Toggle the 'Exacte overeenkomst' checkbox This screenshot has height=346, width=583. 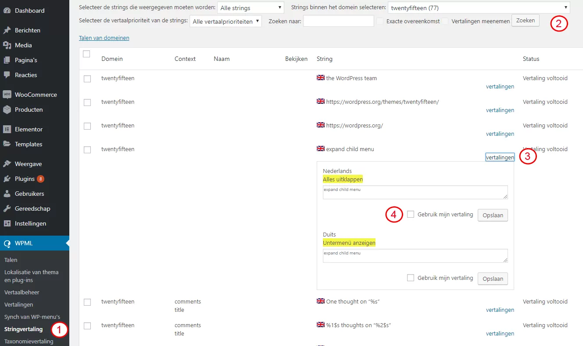coord(380,21)
